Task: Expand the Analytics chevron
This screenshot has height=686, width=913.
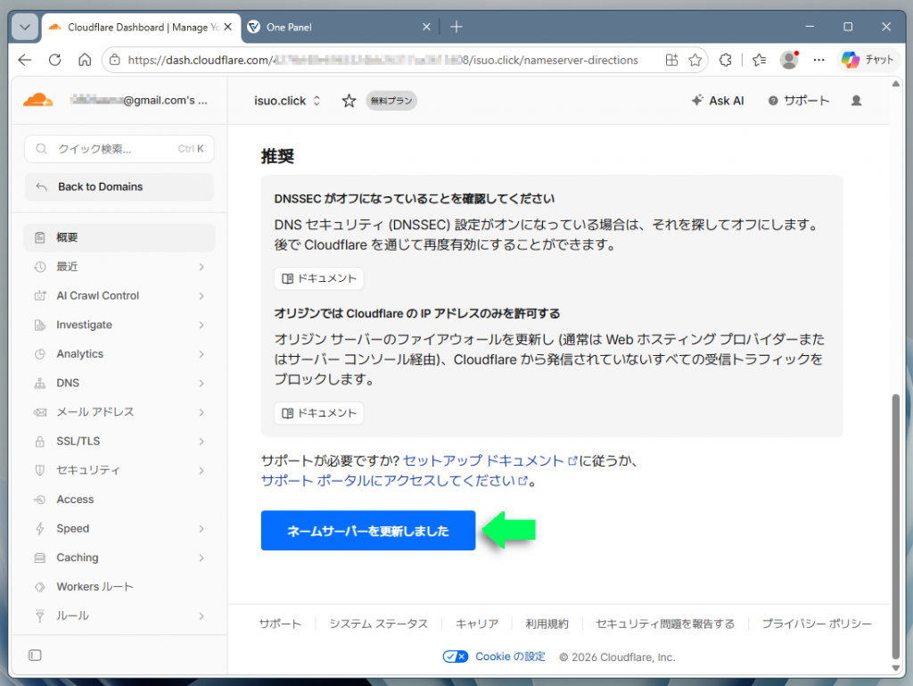Action: [x=202, y=354]
